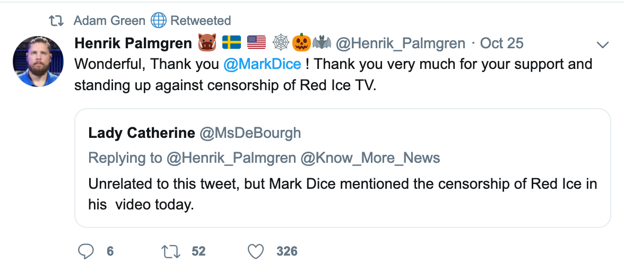Visit Adam Green's profile from retweet label
Viewport: 624px width, 263px height.
(109, 21)
